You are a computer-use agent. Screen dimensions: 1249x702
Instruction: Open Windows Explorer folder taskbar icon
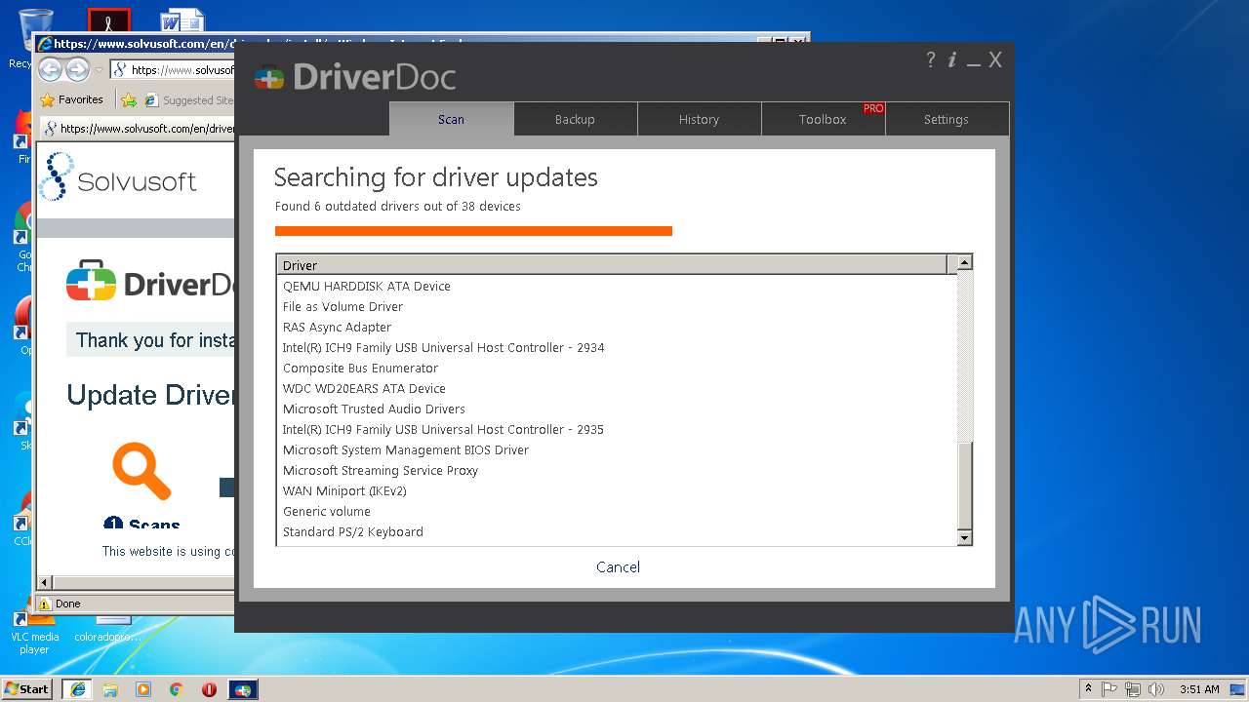click(x=110, y=689)
